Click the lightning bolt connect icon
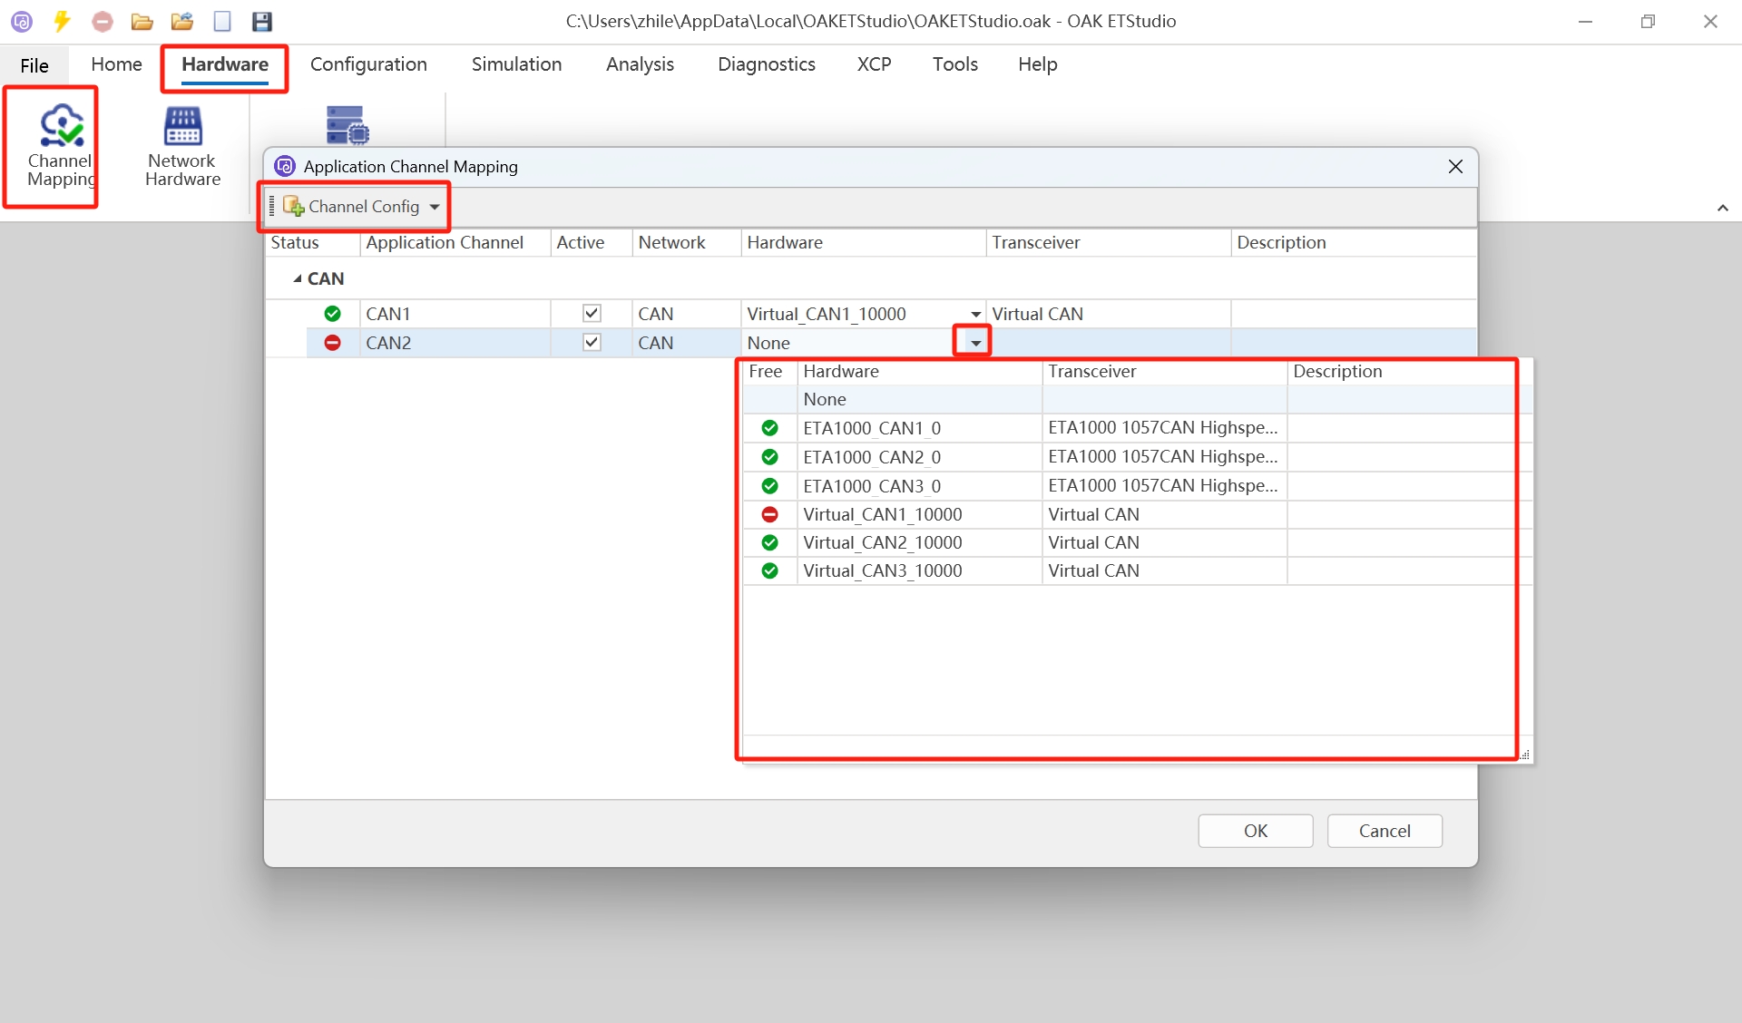1742x1023 pixels. [x=62, y=21]
